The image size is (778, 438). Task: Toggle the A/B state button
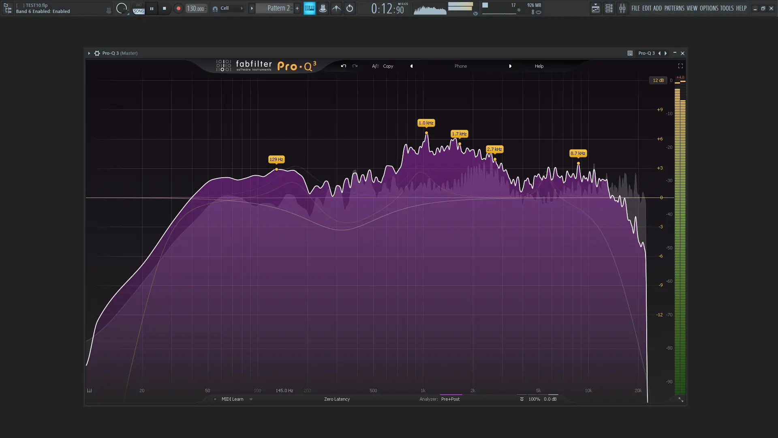coord(375,66)
